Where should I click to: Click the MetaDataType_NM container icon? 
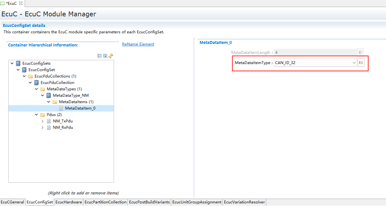(x=49, y=95)
